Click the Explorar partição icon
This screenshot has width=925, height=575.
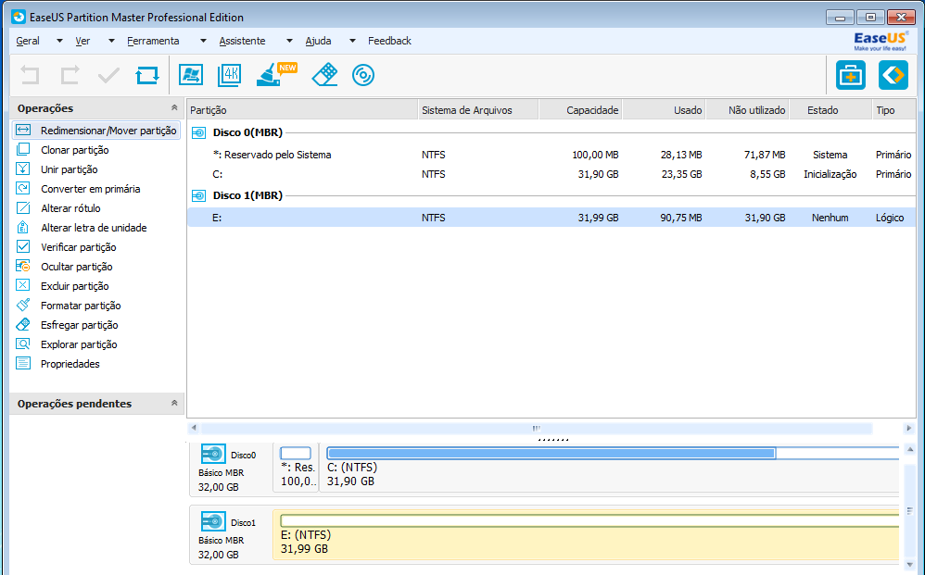click(x=23, y=344)
